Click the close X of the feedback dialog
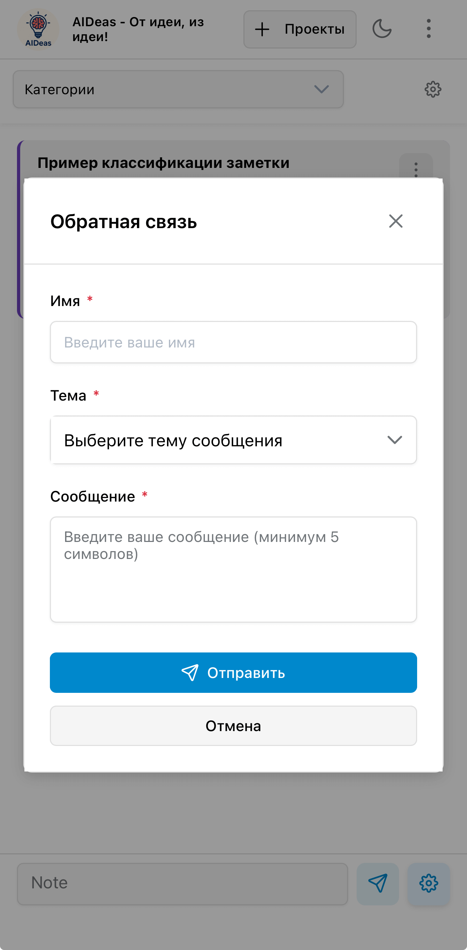The width and height of the screenshot is (467, 950). pyautogui.click(x=396, y=221)
